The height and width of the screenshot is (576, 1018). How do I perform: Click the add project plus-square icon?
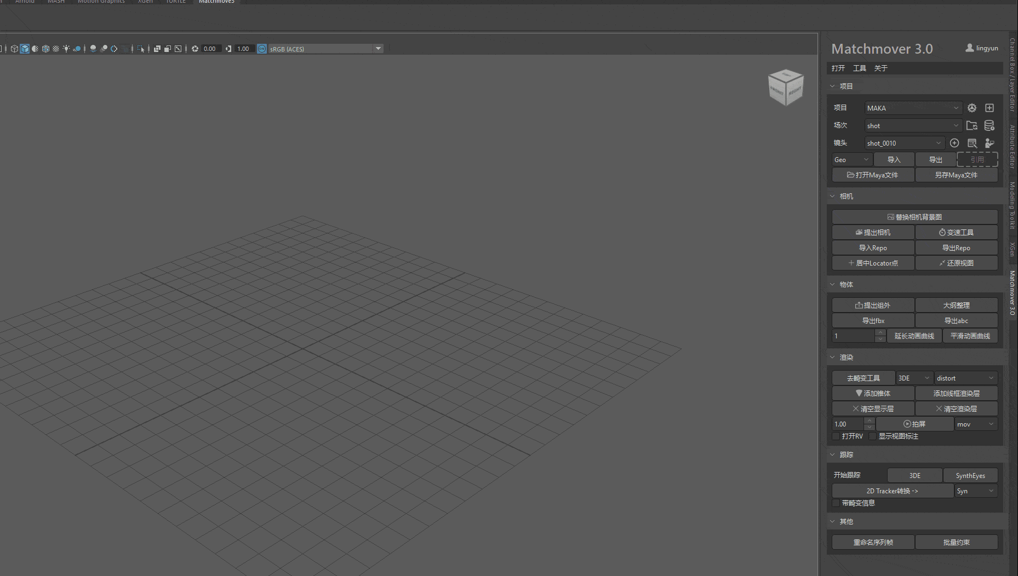[x=990, y=108]
